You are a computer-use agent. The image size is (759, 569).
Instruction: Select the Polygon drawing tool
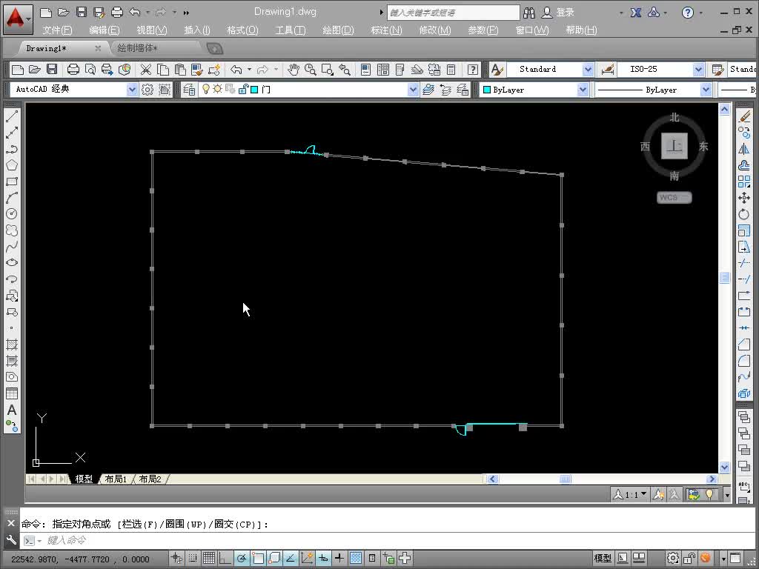12,165
